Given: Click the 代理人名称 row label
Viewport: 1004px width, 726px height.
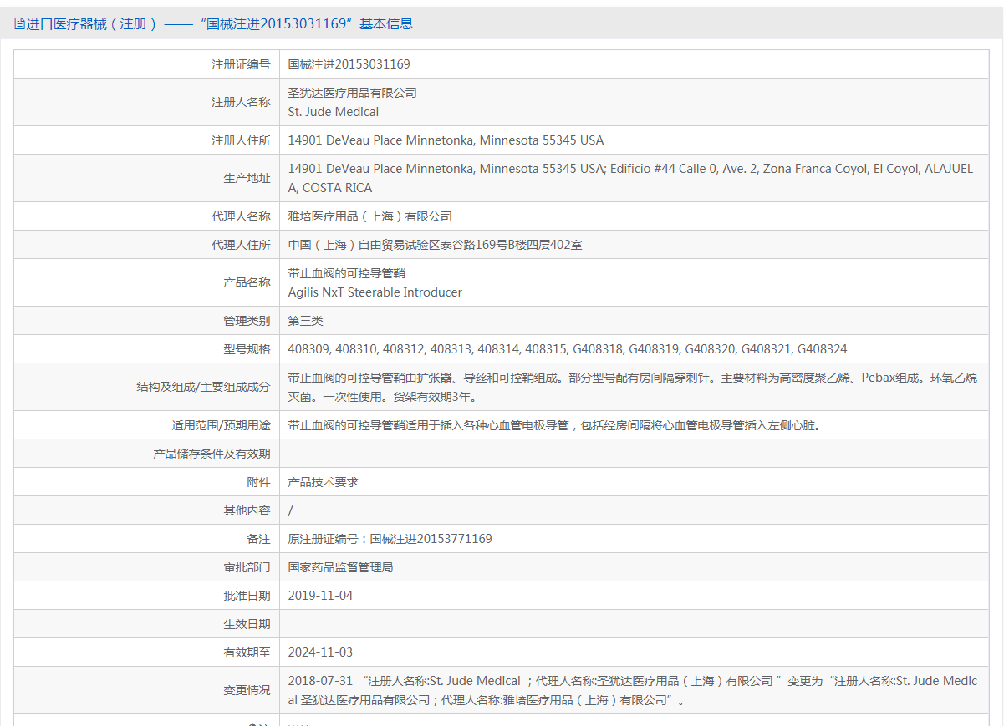Looking at the screenshot, I should (241, 216).
